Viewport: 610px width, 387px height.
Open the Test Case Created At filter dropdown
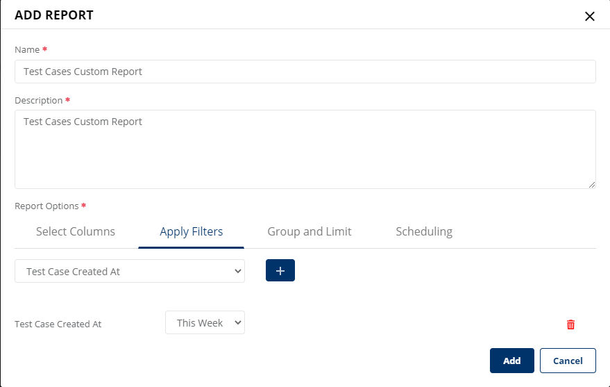click(130, 271)
